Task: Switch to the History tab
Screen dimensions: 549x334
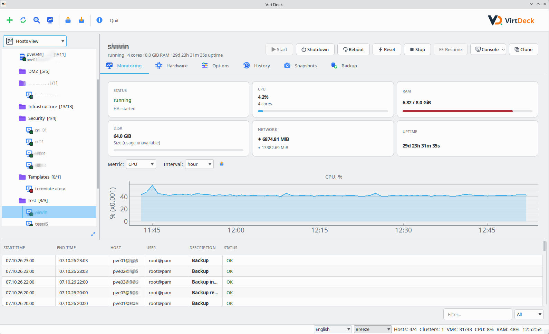Action: tap(257, 66)
